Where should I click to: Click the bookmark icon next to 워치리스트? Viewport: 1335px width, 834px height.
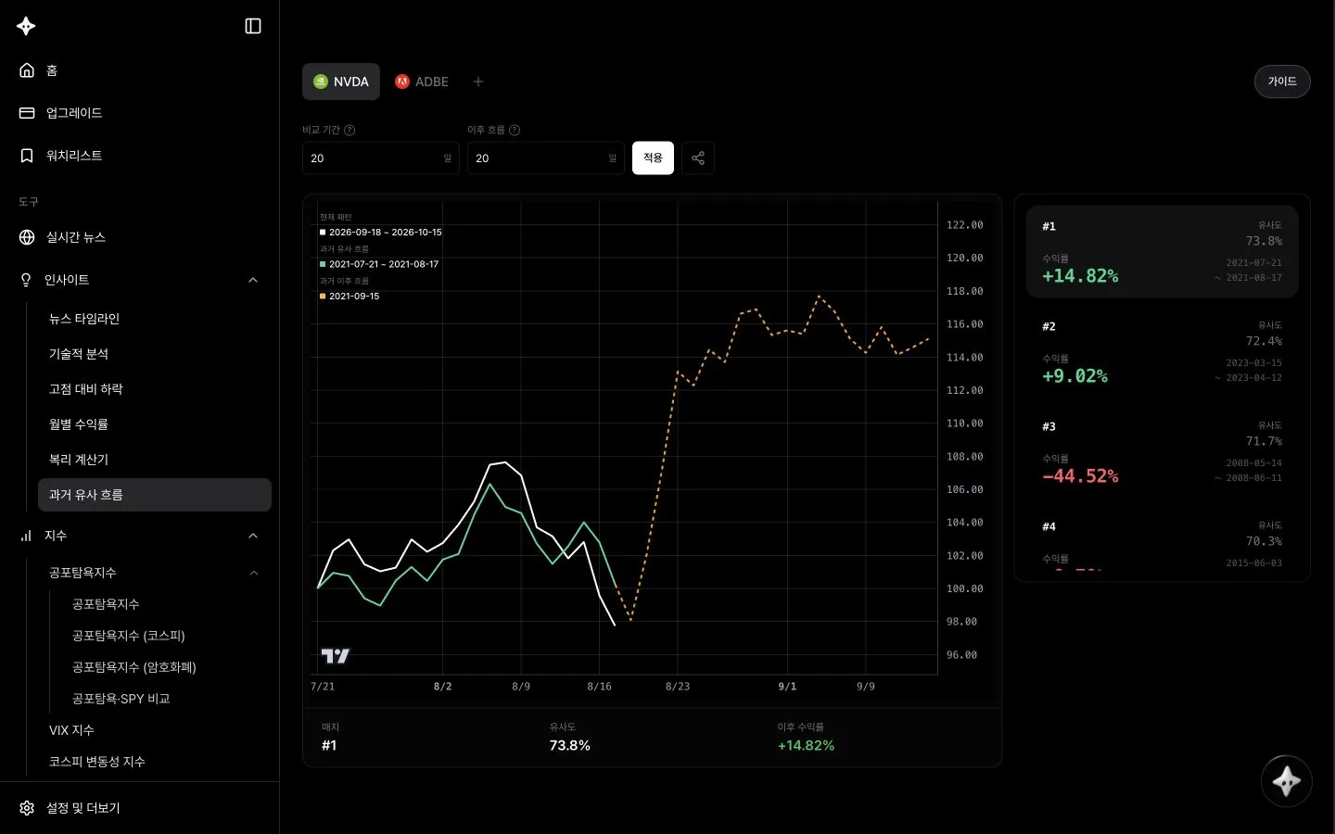click(27, 156)
